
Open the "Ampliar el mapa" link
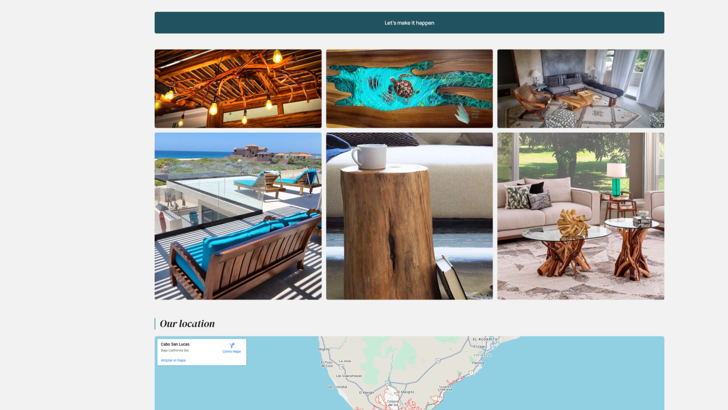(173, 360)
